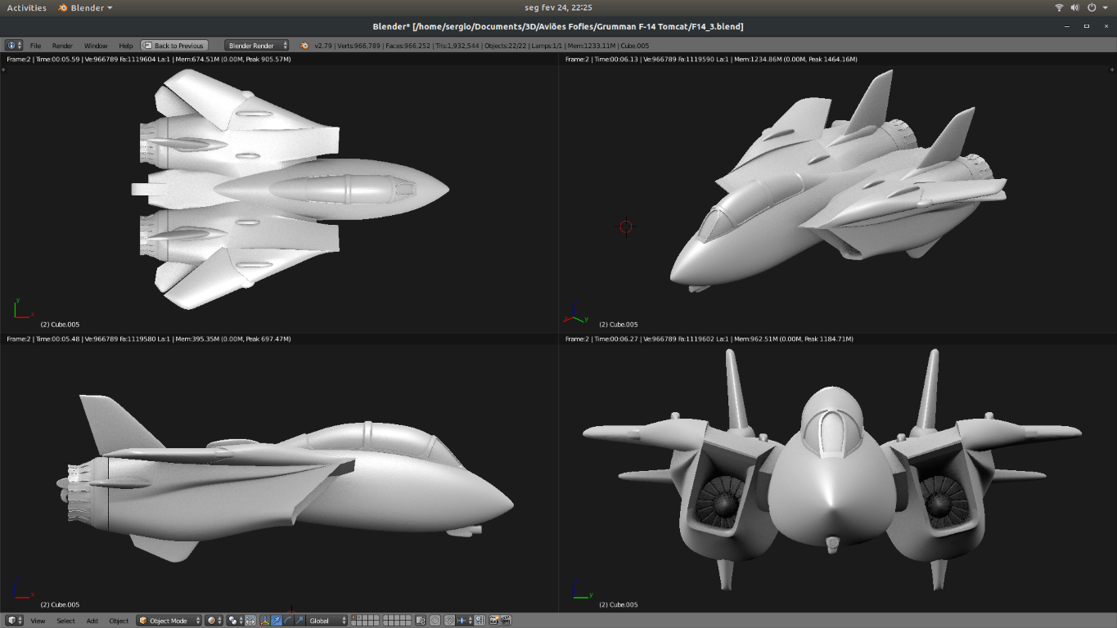
Task: Toggle proportional editing circle button
Action: coord(435,621)
